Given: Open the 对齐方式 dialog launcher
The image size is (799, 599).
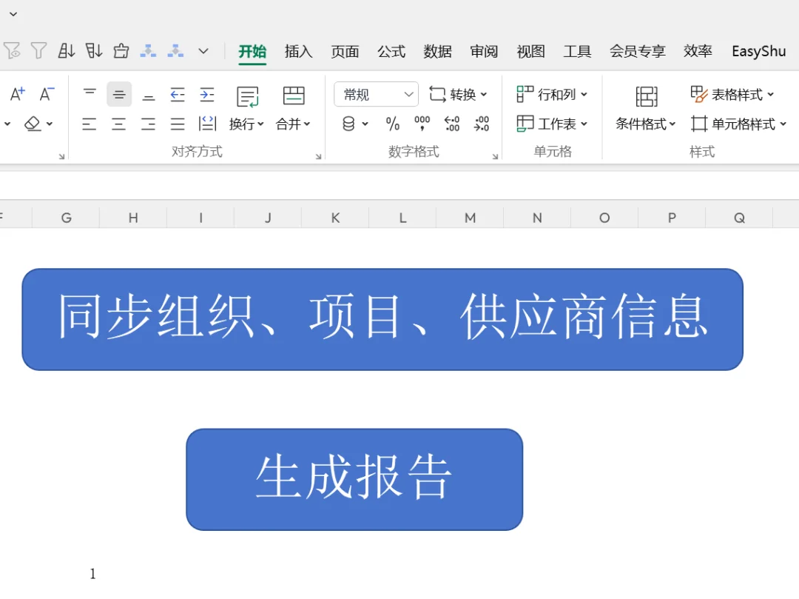Looking at the screenshot, I should tap(318, 156).
